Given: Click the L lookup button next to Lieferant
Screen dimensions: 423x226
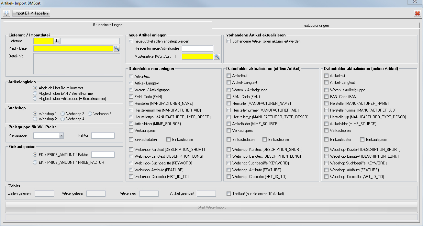Looking at the screenshot, I should 57,41.
